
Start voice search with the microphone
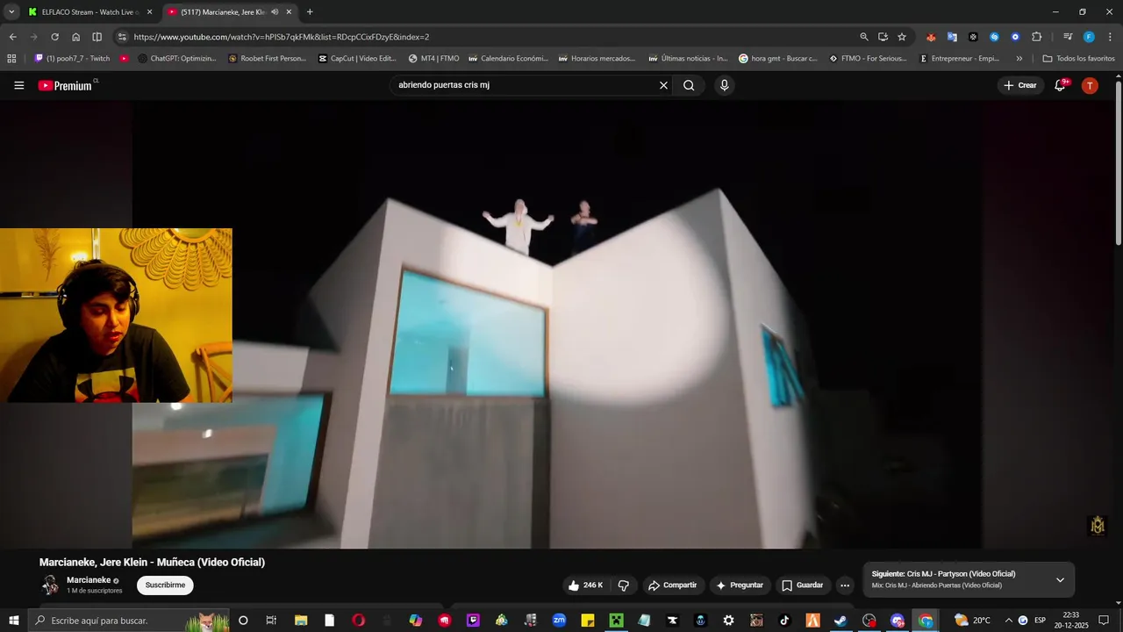[x=724, y=85]
